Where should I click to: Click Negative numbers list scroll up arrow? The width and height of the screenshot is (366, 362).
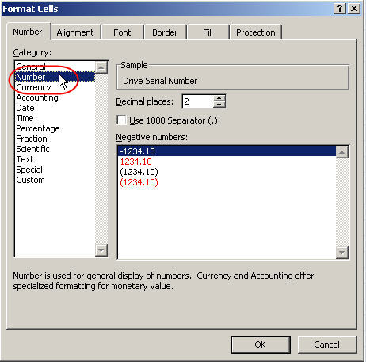click(x=342, y=152)
